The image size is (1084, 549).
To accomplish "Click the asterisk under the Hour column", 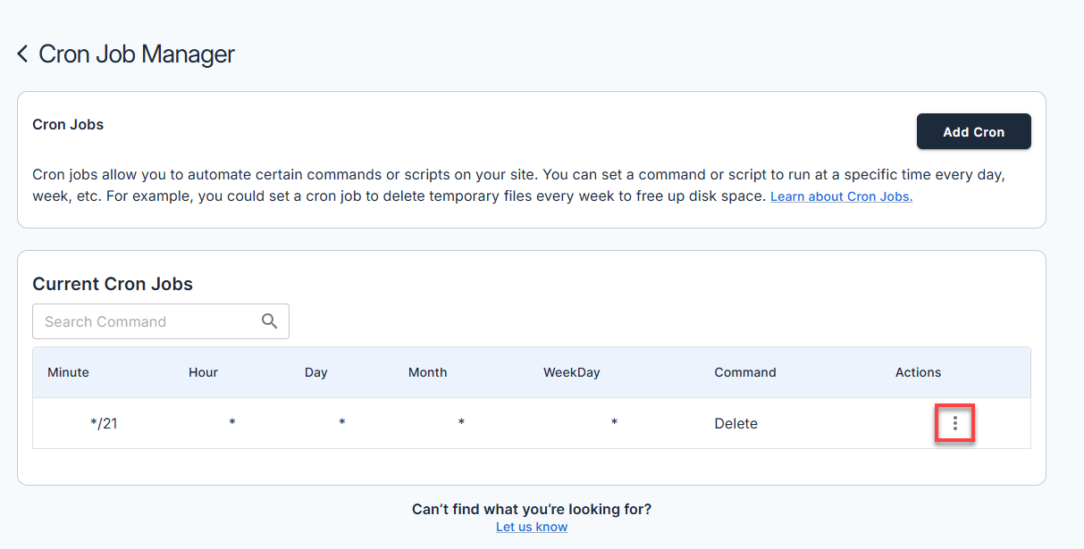I will pos(232,423).
